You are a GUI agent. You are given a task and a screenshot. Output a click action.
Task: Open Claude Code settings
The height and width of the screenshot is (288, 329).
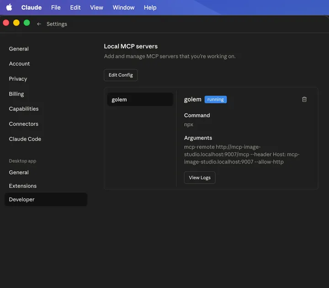[25, 139]
